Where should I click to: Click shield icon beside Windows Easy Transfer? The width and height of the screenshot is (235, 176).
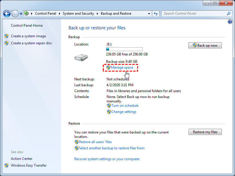click(x=6, y=165)
